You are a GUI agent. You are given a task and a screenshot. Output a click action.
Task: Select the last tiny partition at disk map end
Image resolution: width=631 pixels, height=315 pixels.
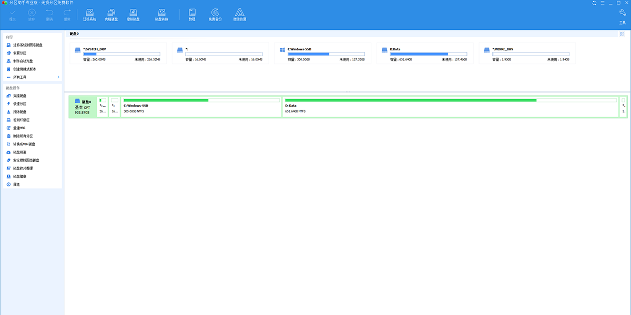tap(624, 107)
